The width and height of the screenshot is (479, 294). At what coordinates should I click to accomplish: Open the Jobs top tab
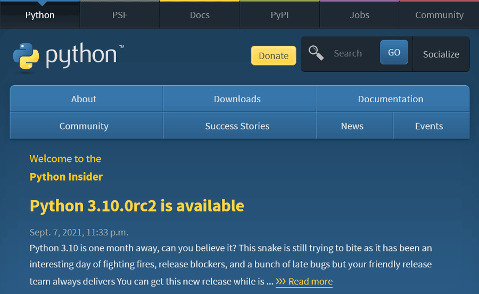coord(360,15)
